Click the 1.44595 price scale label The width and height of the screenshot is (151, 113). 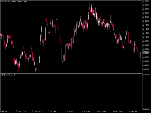(x=146, y=29)
